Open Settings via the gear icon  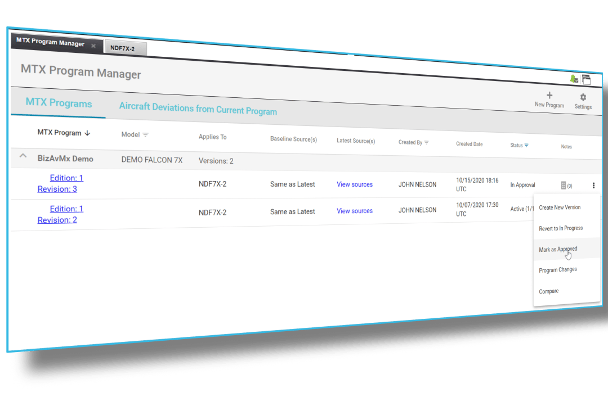[x=583, y=97]
